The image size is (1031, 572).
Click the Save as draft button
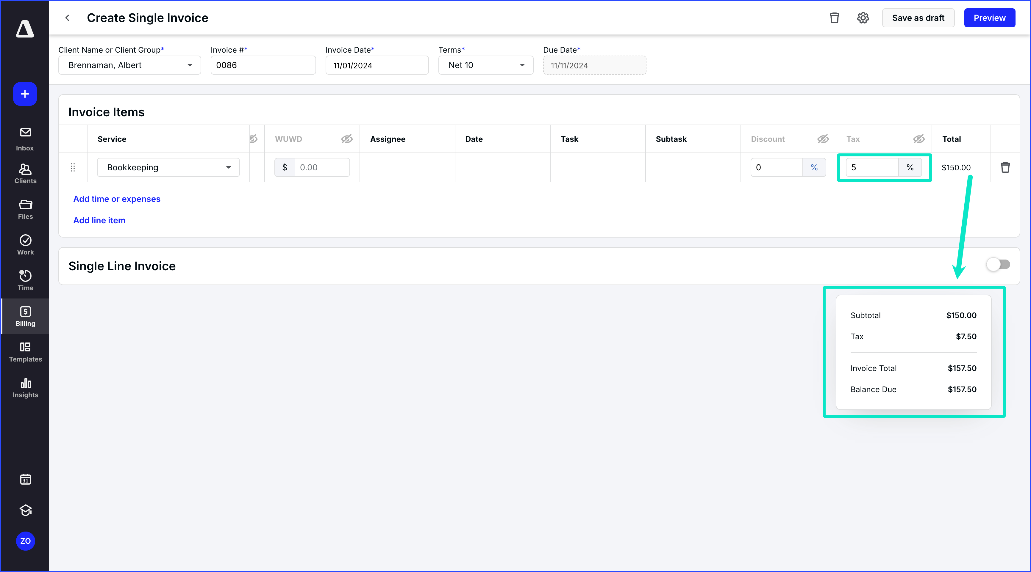[918, 18]
